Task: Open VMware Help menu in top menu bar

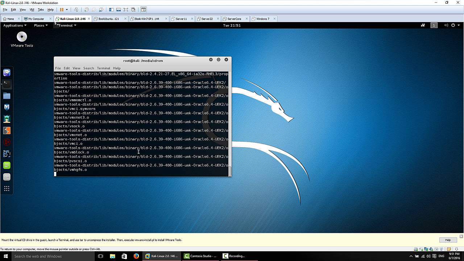Action: 50,9
